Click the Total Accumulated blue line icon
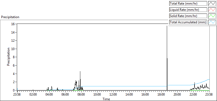Screen dimensions: 217x101 click(x=212, y=22)
